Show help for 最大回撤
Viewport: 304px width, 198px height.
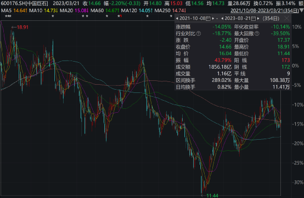point(257,34)
